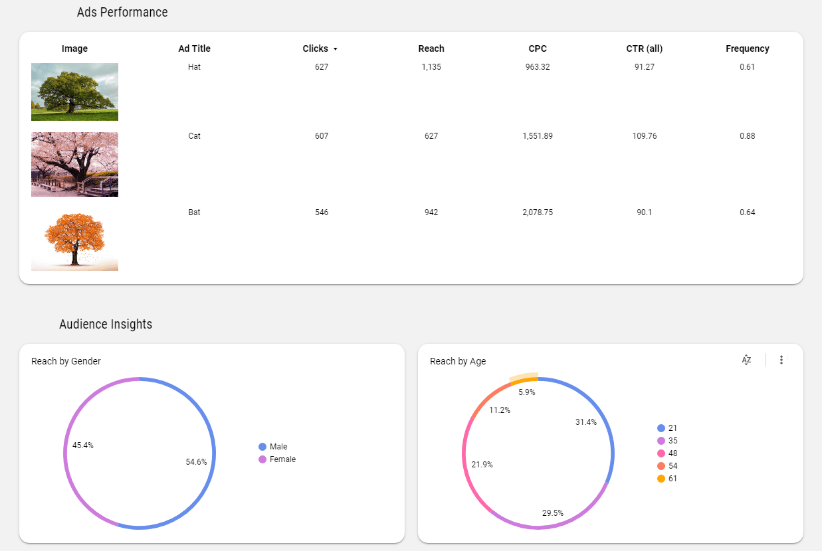Click the 90.1 CTR value

point(644,212)
